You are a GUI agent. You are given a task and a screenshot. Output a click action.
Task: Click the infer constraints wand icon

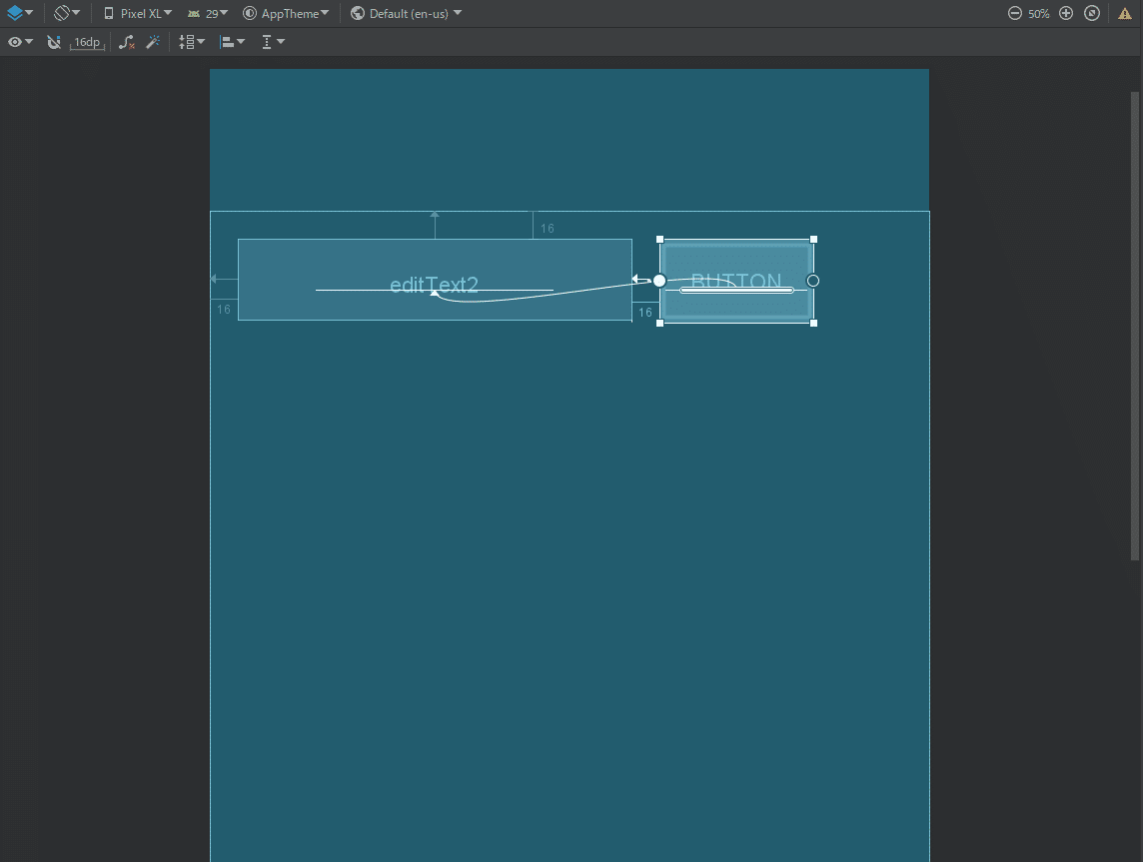(x=153, y=42)
